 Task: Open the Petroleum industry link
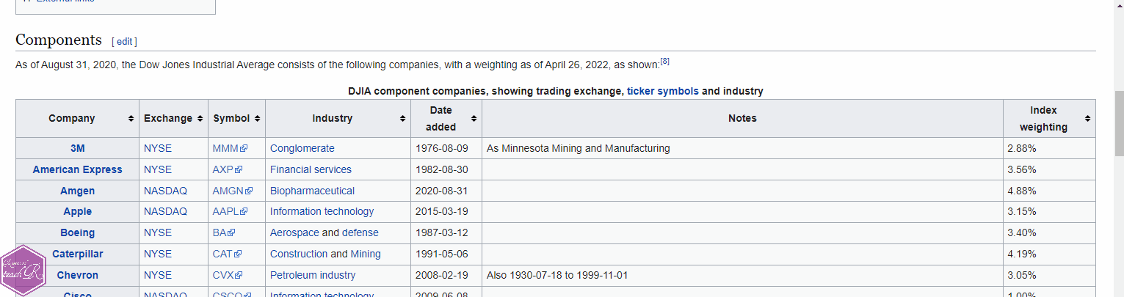(313, 275)
